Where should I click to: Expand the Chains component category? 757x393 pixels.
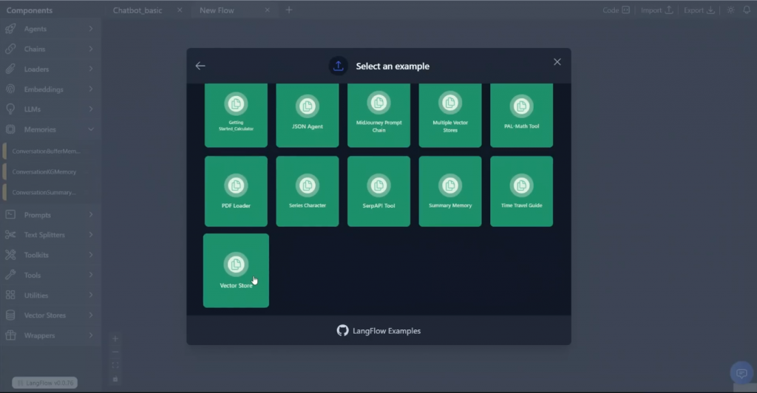(x=50, y=49)
